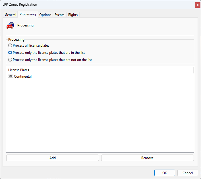Add a license plate list
The height and width of the screenshot is (179, 201).
pos(53,158)
